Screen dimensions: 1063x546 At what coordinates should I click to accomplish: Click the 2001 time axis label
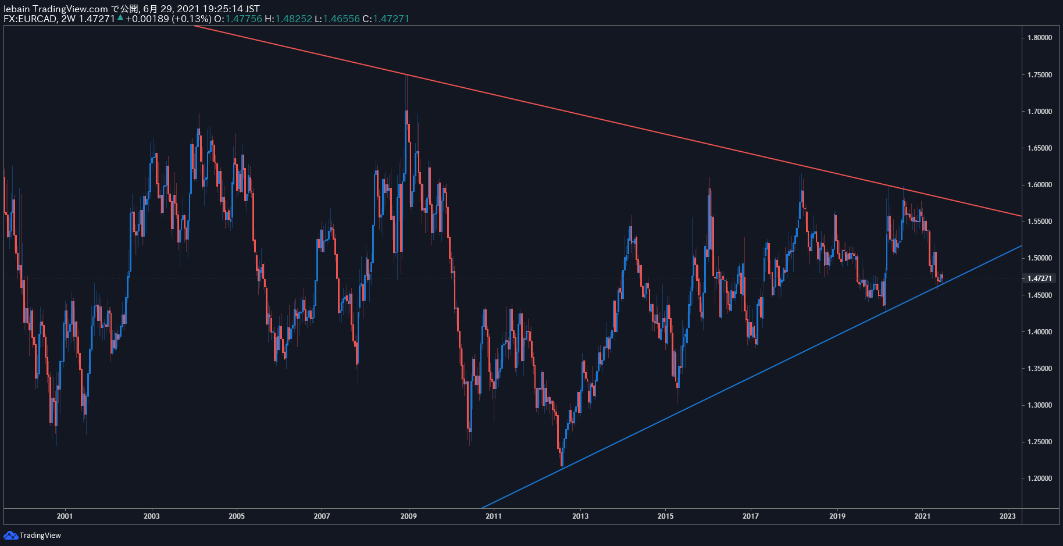tap(65, 516)
